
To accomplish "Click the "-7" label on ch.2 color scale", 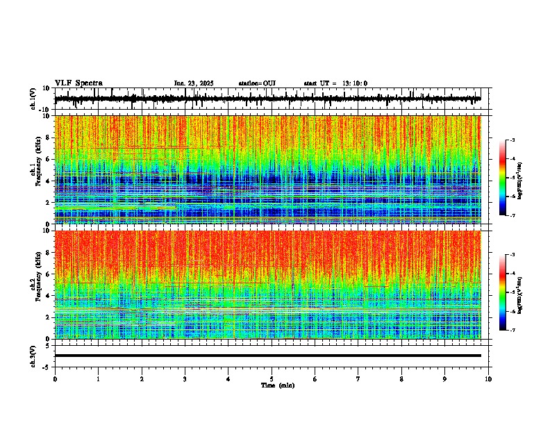I will [x=512, y=331].
